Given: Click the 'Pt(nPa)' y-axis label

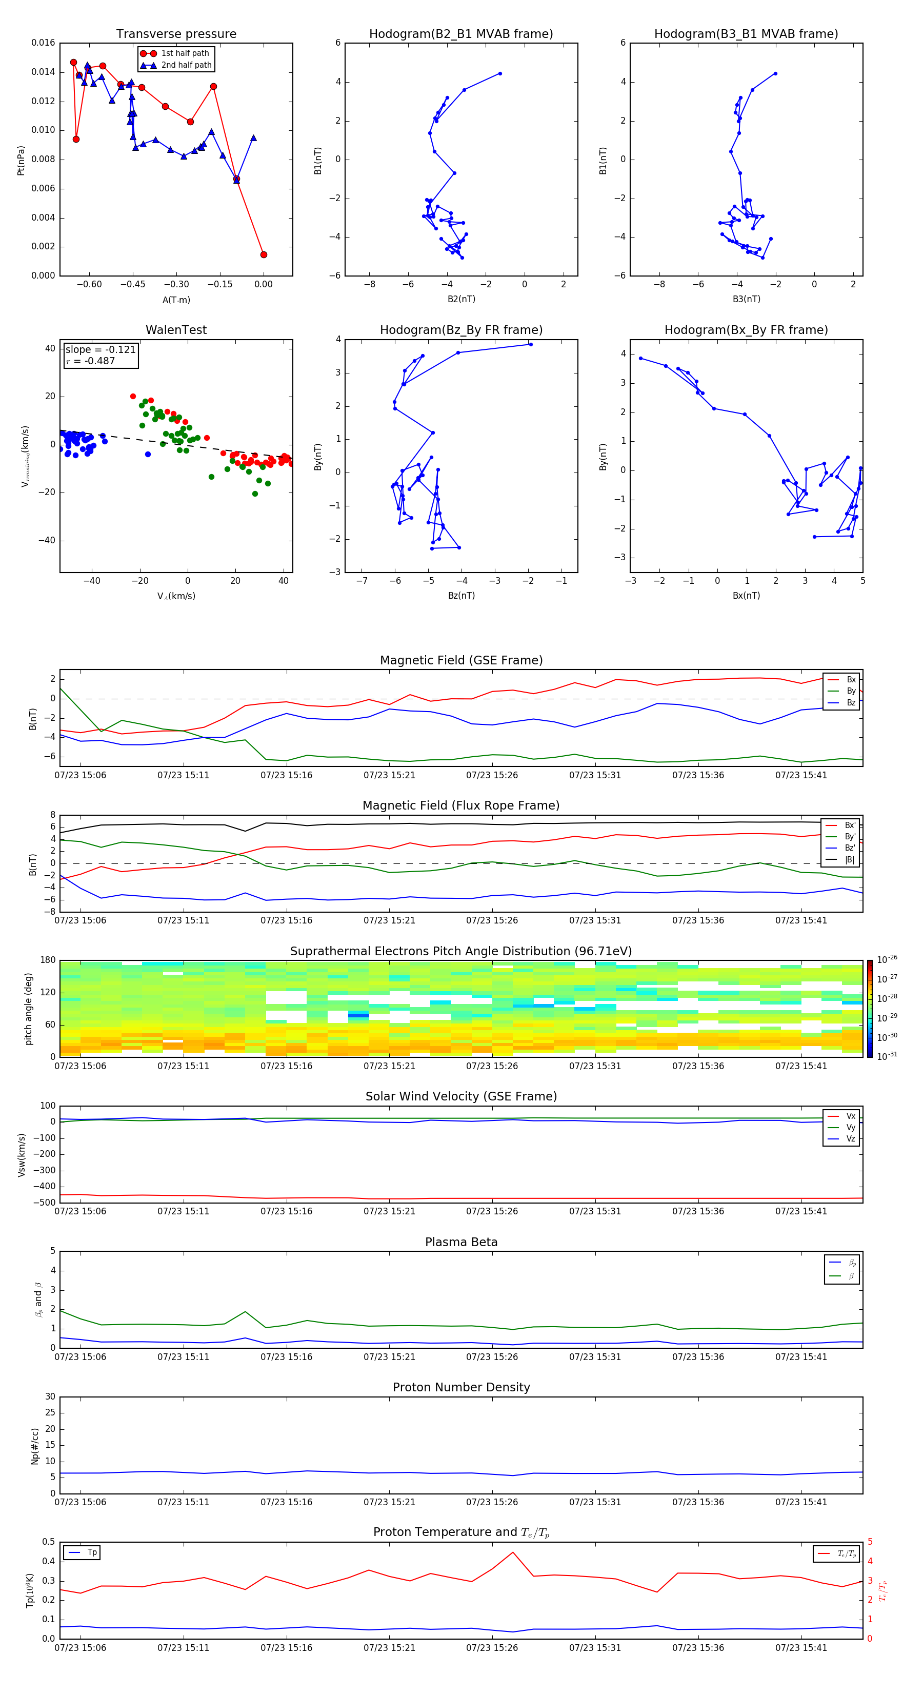Looking at the screenshot, I should (x=21, y=161).
